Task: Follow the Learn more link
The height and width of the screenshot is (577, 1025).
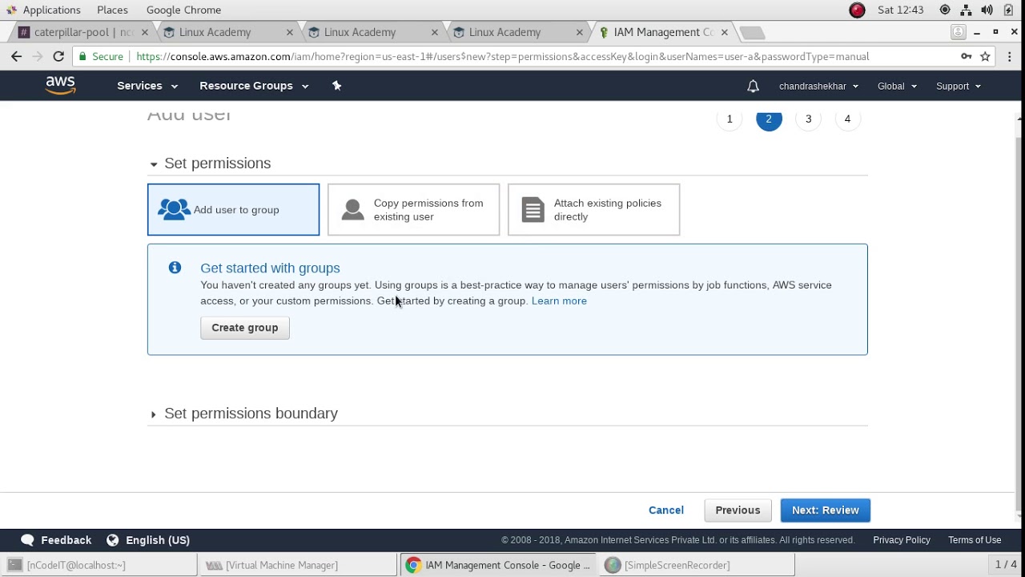Action: (559, 301)
